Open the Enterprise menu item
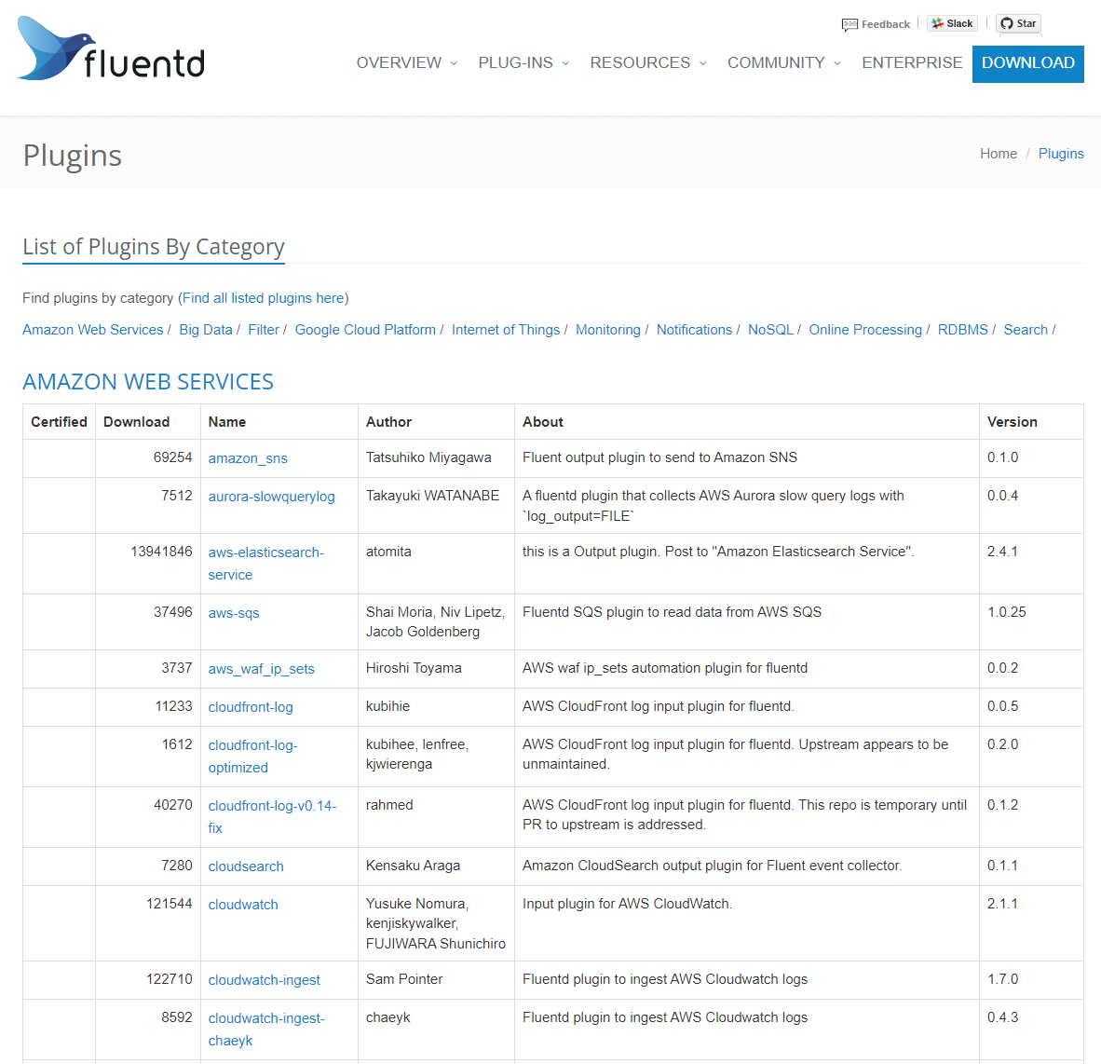This screenshot has width=1101, height=1064. click(911, 62)
